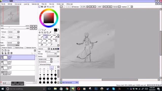Select the Water brush tool
Screen dimensions: 162x91
coord(55,36)
